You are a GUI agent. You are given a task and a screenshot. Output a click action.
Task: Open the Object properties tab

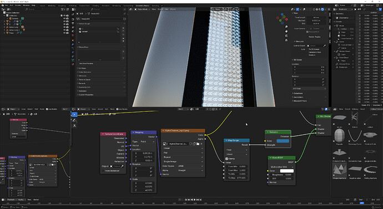pyautogui.click(x=73, y=40)
